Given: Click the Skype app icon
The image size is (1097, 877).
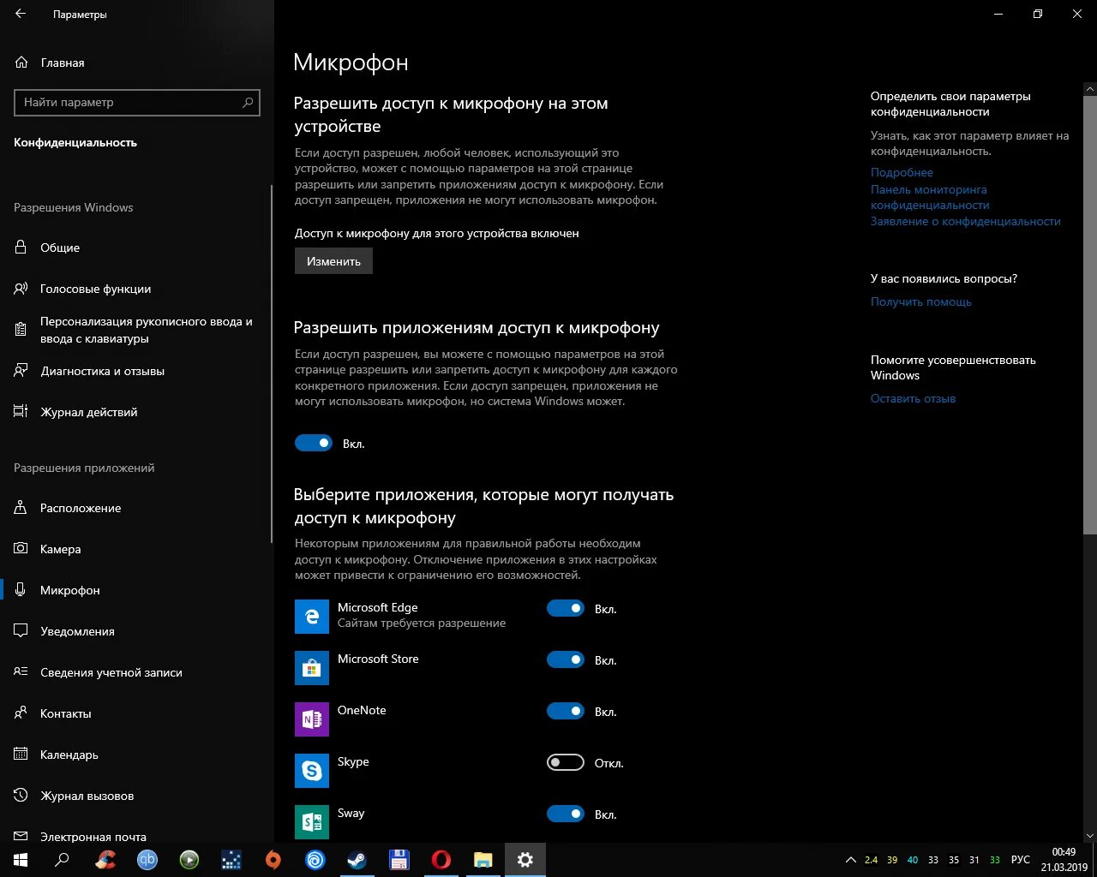Looking at the screenshot, I should [x=312, y=771].
